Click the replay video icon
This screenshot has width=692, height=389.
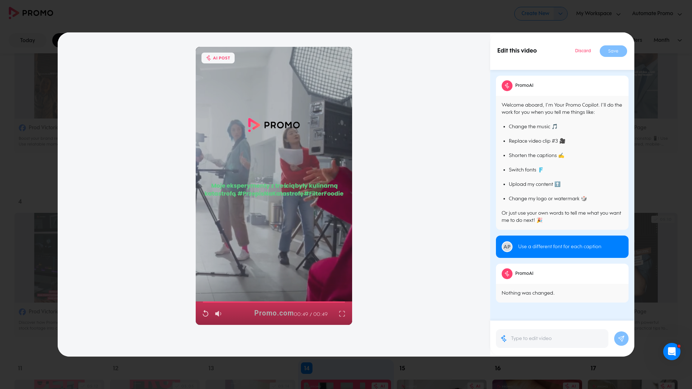(x=205, y=314)
